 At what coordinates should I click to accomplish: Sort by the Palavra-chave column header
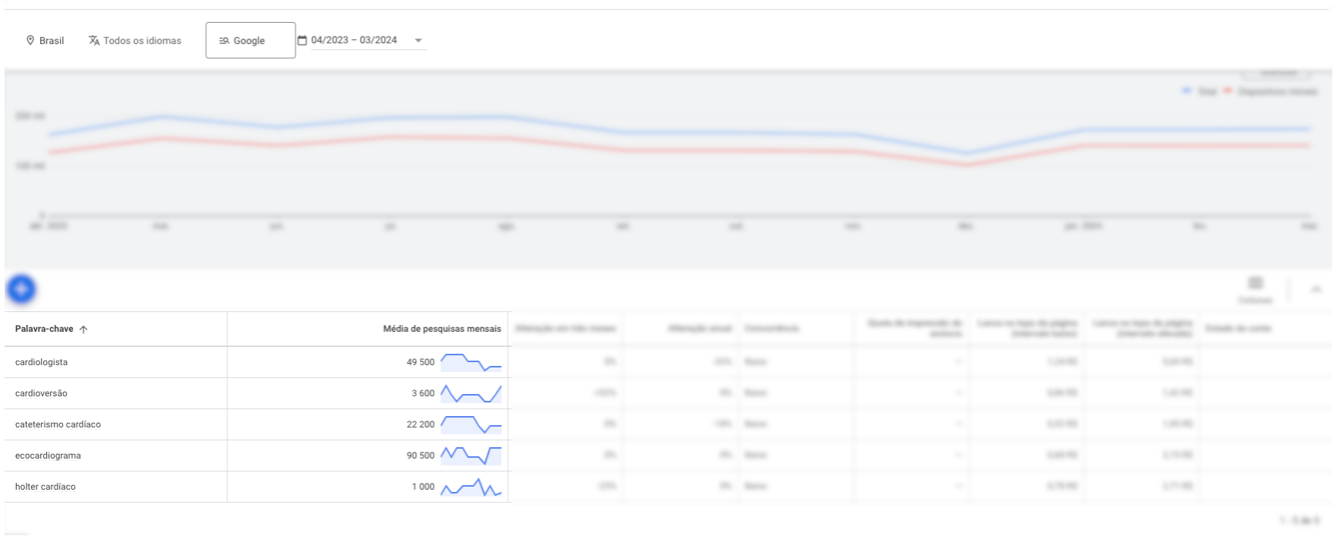(52, 329)
